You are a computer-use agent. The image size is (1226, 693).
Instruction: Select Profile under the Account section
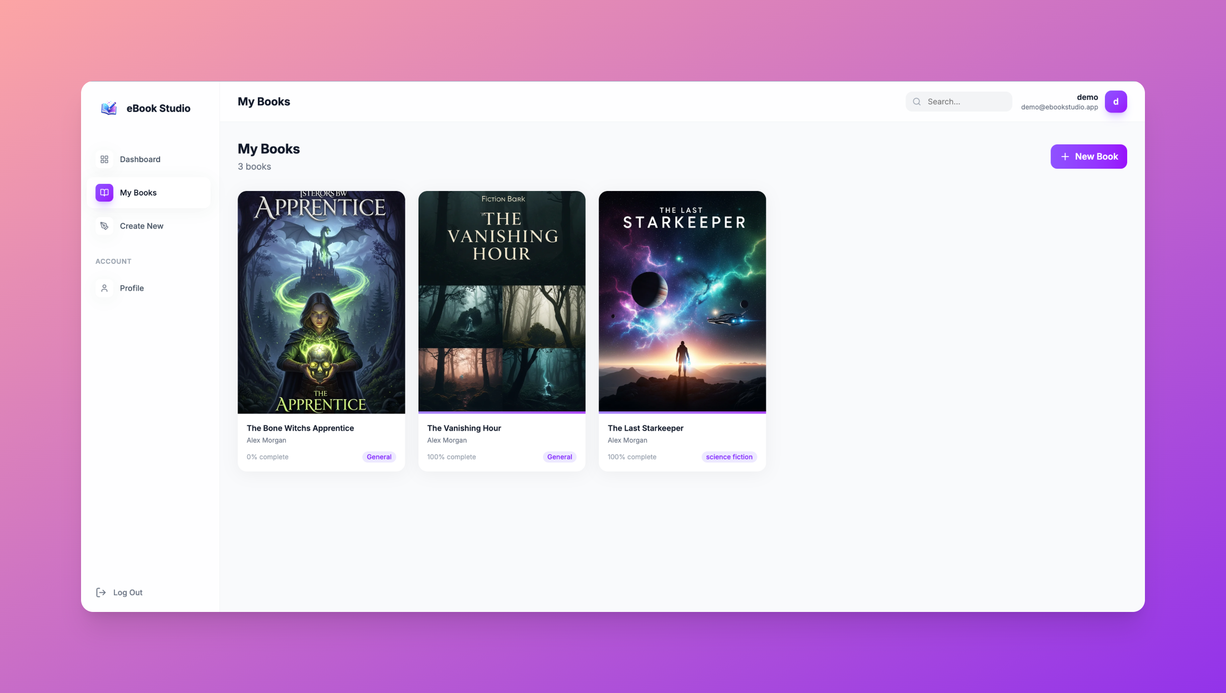pos(132,288)
